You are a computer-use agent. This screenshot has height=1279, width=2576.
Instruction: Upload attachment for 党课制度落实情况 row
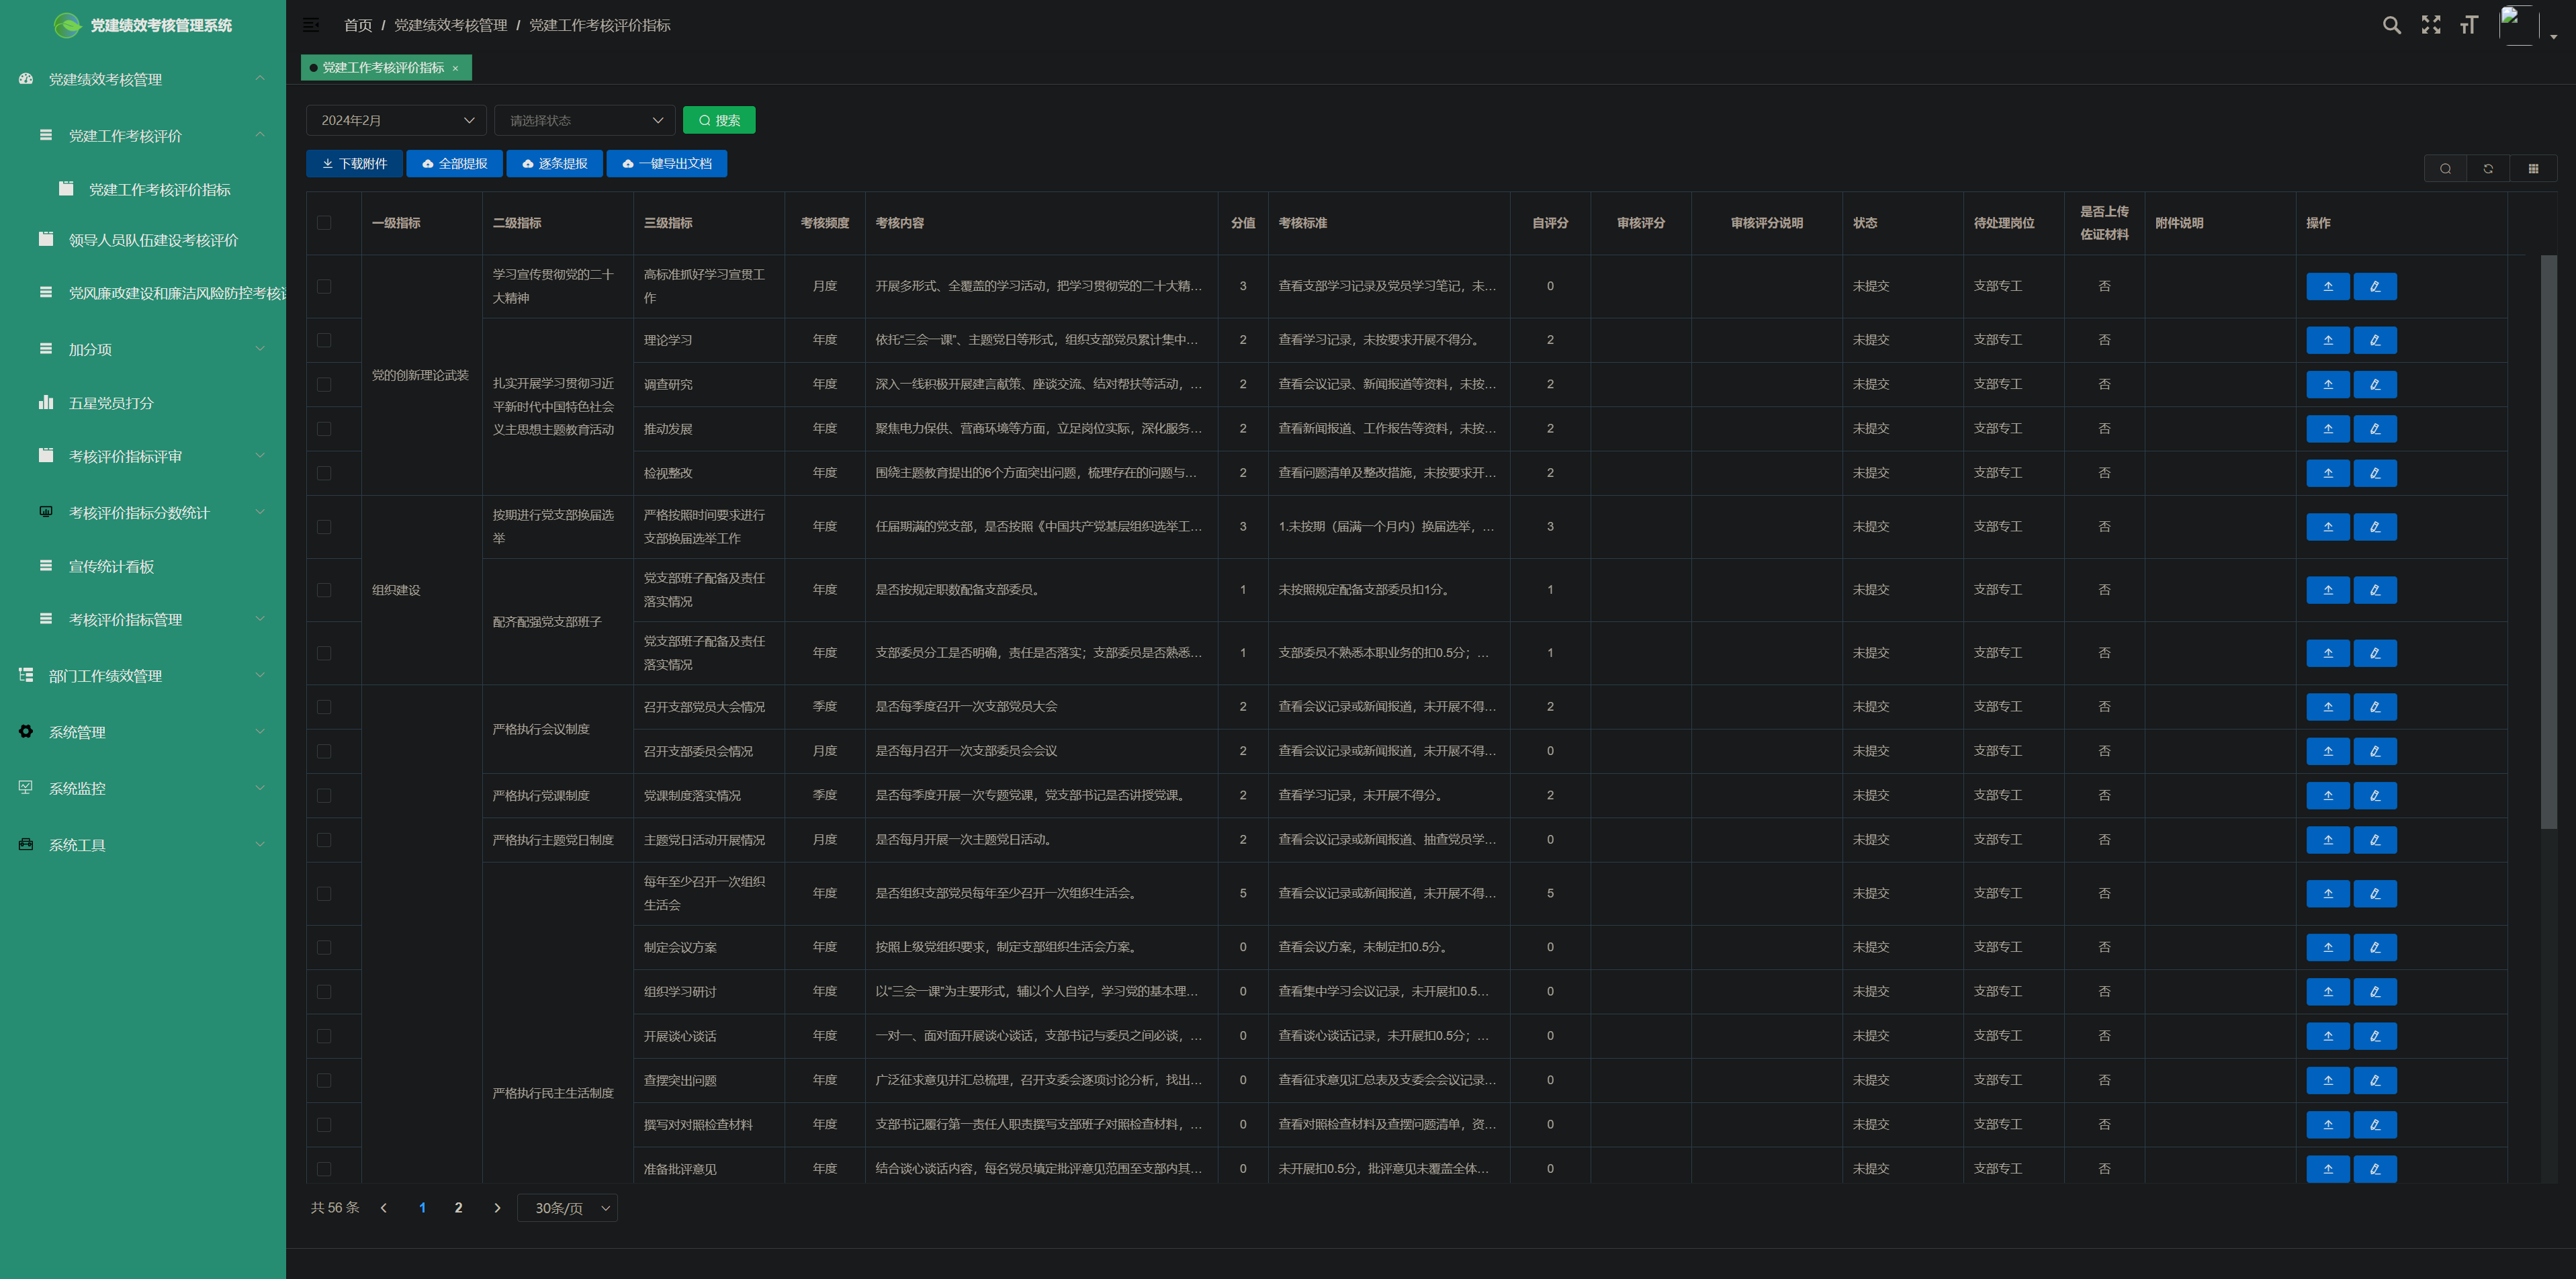tap(2327, 795)
